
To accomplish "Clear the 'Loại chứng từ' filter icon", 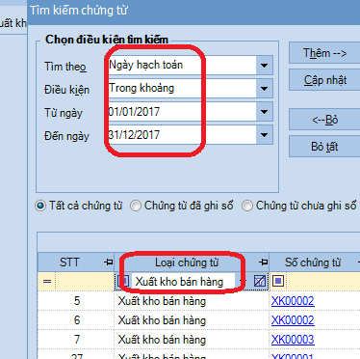I will pyautogui.click(x=260, y=282).
